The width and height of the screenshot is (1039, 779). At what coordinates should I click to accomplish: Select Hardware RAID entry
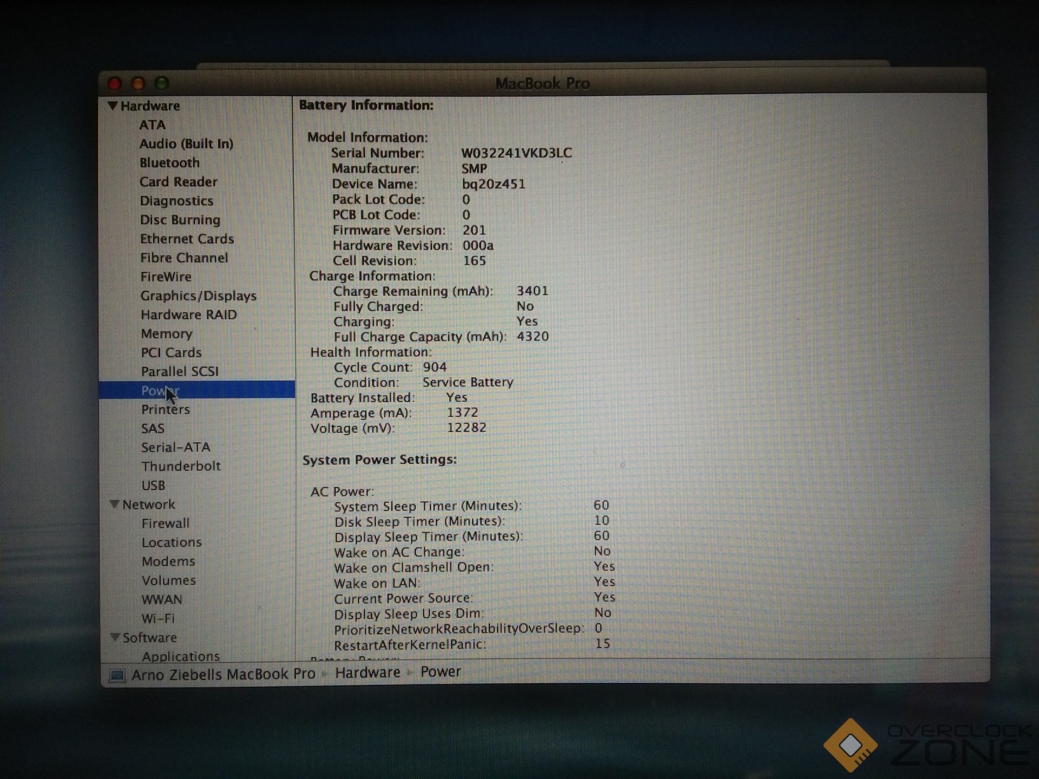pyautogui.click(x=189, y=314)
